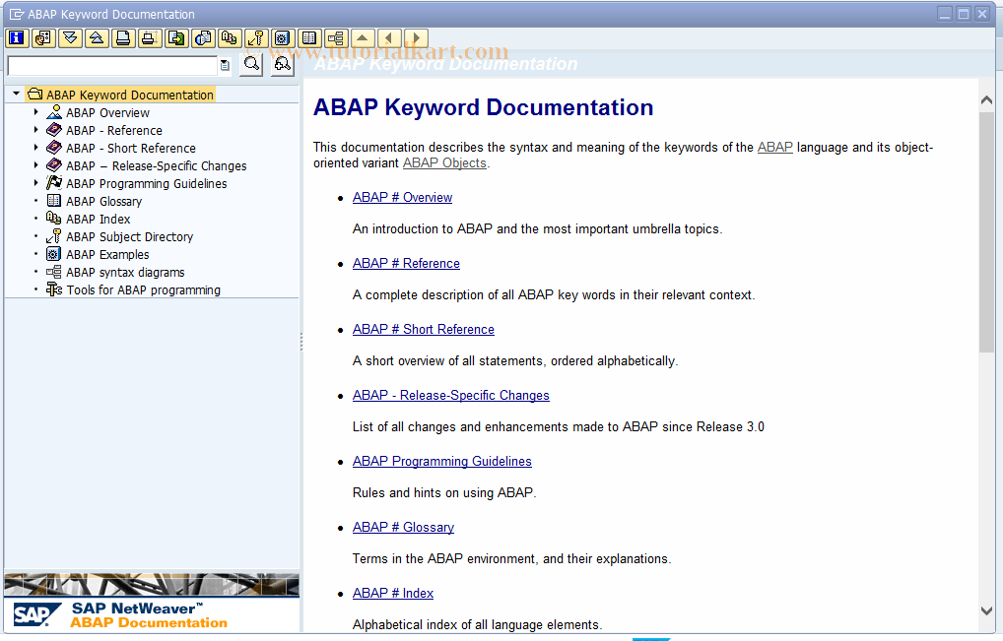The image size is (1003, 641).
Task: Select ABAP Examples in the tree
Action: coord(107,254)
